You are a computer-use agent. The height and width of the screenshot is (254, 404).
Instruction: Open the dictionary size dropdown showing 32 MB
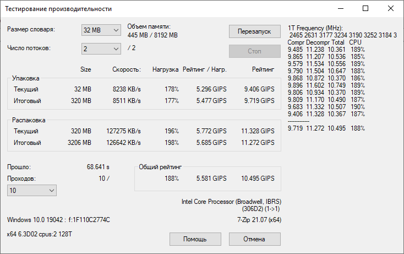101,30
